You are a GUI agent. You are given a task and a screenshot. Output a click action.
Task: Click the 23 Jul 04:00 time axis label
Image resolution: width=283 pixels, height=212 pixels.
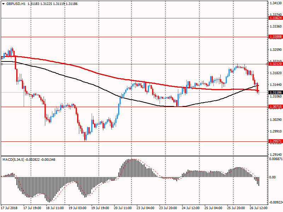(x=145, y=208)
